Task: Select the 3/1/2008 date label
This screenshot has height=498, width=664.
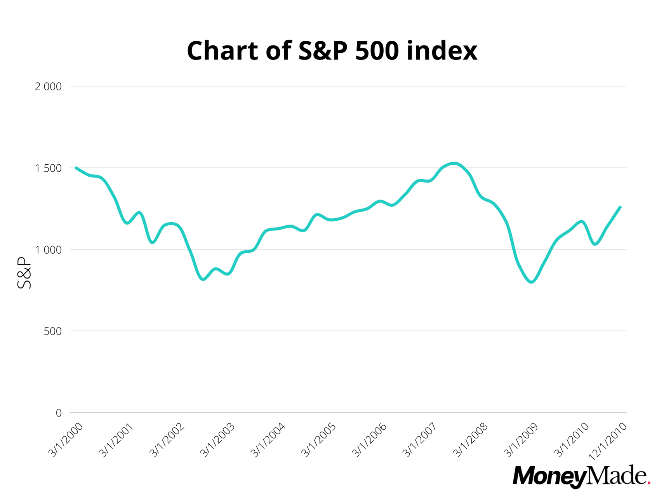Action: 471,440
